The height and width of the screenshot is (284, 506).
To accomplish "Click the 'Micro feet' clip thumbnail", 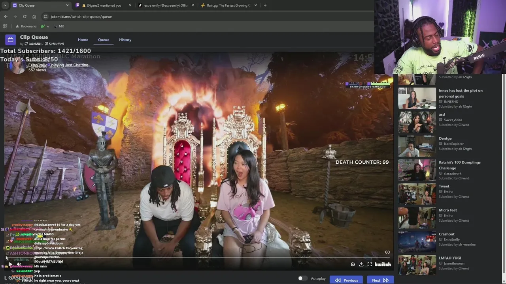I will point(417,218).
